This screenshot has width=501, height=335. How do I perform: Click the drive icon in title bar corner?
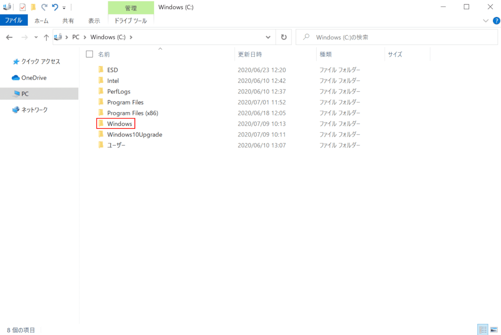(7, 7)
